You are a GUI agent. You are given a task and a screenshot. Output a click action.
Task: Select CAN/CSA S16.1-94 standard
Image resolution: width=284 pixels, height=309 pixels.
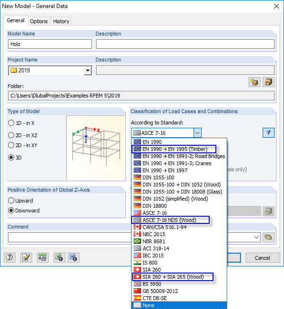(179, 227)
